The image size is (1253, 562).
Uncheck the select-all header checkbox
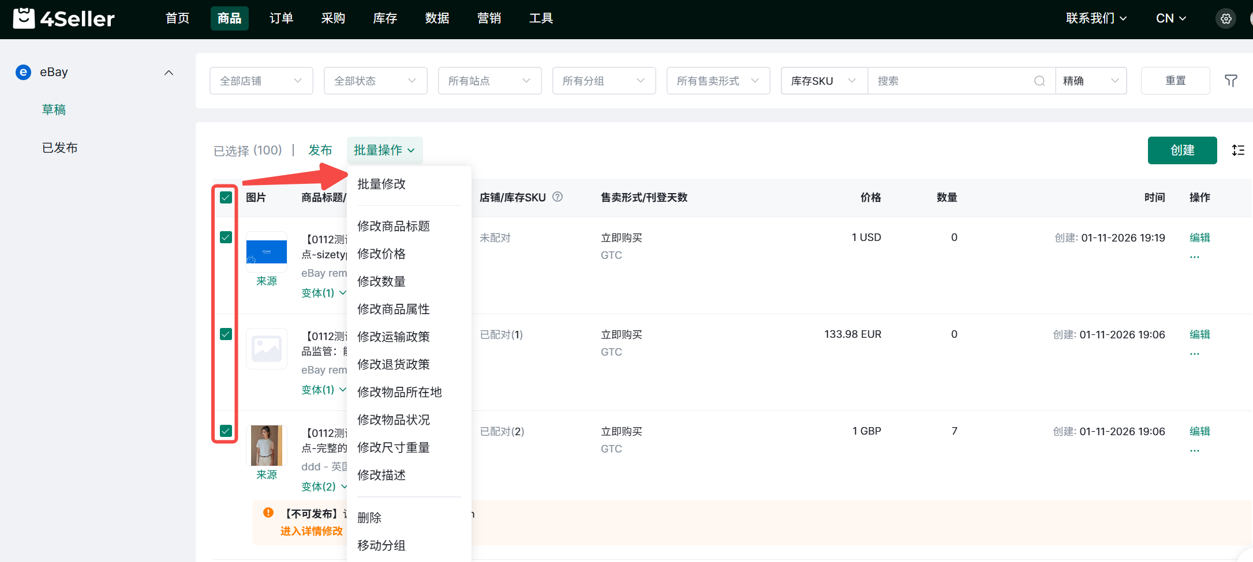coord(226,198)
